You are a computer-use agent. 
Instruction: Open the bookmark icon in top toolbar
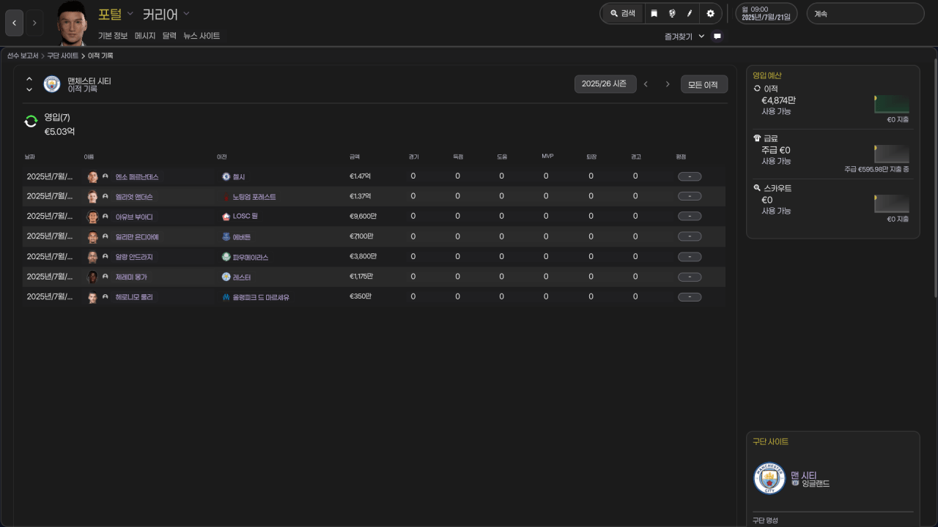(654, 13)
